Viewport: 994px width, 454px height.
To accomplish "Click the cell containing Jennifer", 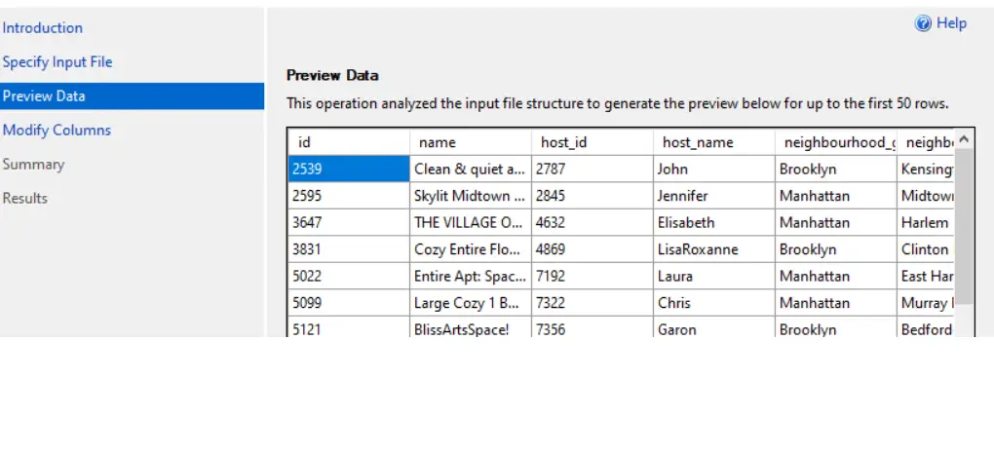I will coord(713,196).
